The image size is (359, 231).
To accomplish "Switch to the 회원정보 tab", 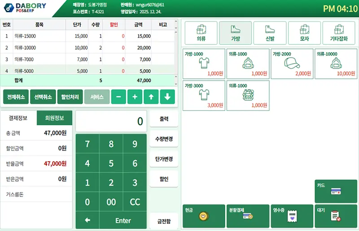I will 55,118.
